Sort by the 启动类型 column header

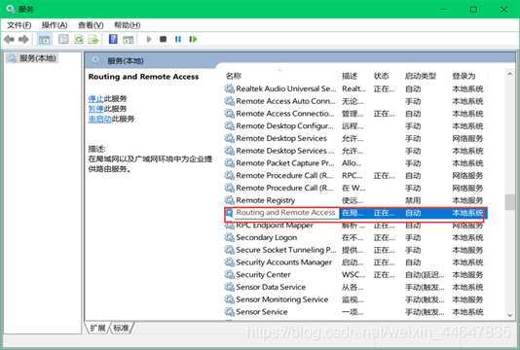(x=425, y=76)
